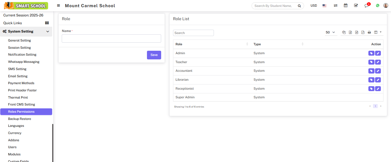Toggle the sidebar hamburger menu
This screenshot has height=162, width=391.
coord(59,6)
